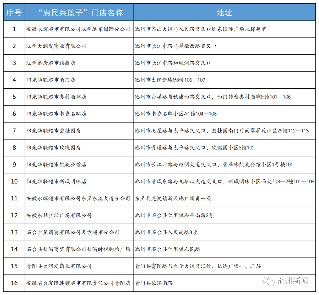The width and height of the screenshot is (319, 295).
Task: Click serial number 16 cell
Action: pos(14,283)
